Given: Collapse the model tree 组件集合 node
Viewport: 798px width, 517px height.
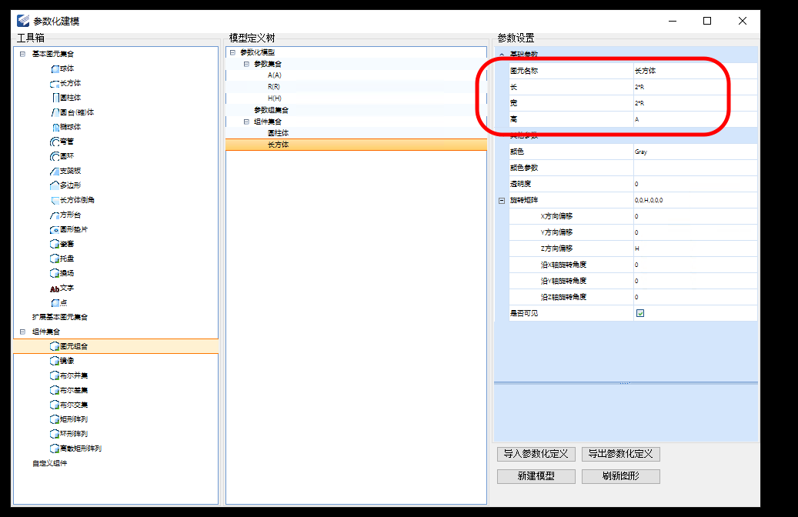Looking at the screenshot, I should (246, 122).
